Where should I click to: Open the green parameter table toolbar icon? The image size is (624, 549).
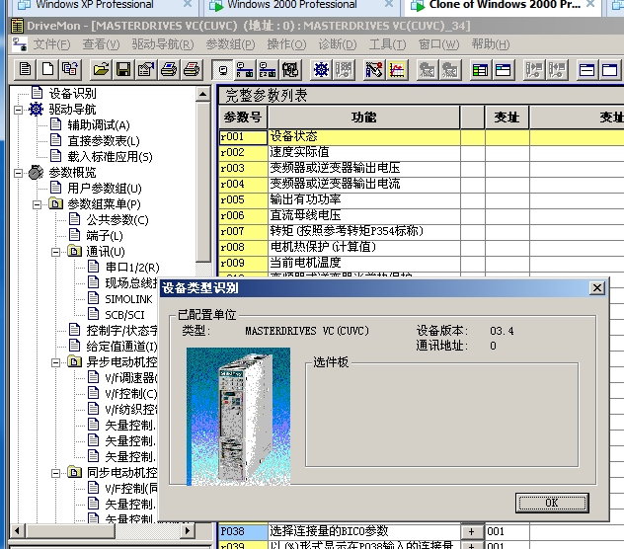(480, 70)
